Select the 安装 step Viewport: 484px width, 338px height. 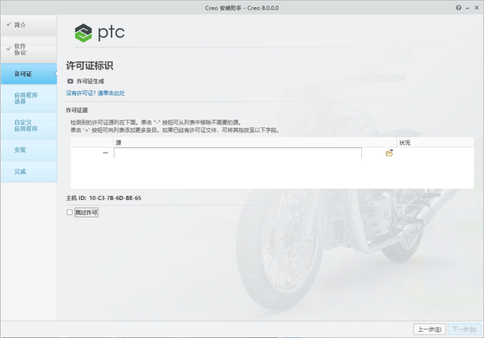point(28,150)
